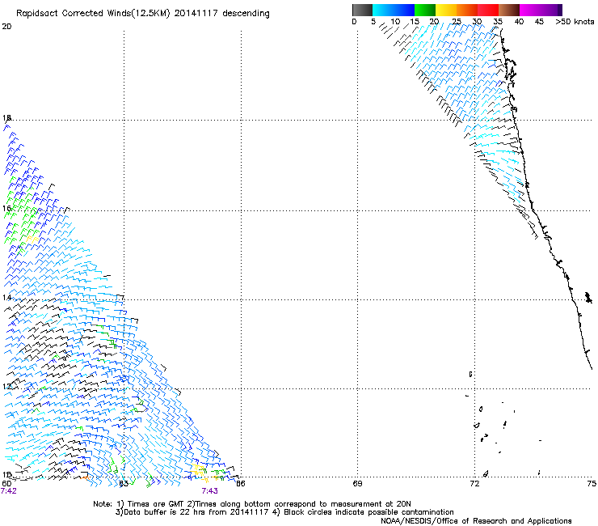Viewport: 598px width, 526px height.
Task: Click the magenta 40-45 knots color segment
Action: click(530, 10)
